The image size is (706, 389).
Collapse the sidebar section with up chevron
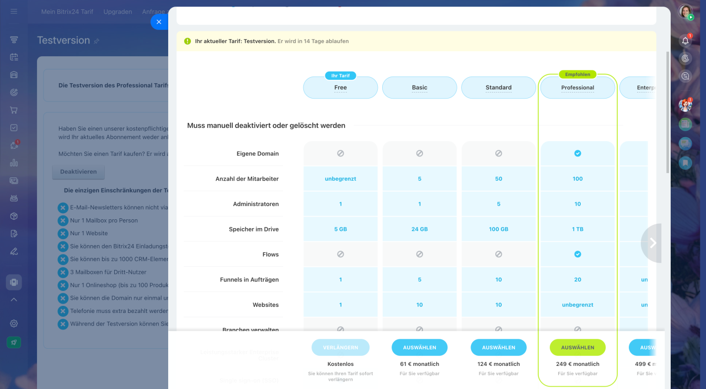(14, 300)
